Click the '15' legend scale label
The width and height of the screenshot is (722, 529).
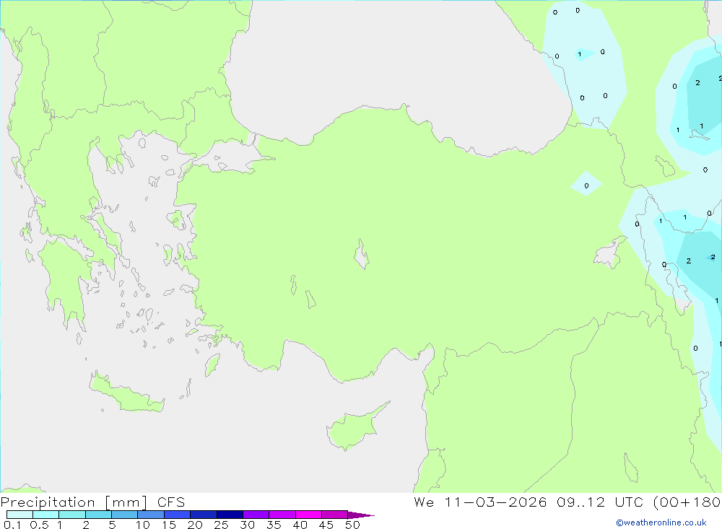pyautogui.click(x=169, y=525)
